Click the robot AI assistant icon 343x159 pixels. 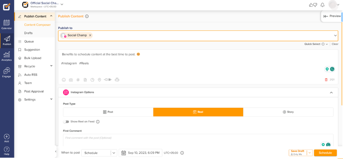pos(117,80)
